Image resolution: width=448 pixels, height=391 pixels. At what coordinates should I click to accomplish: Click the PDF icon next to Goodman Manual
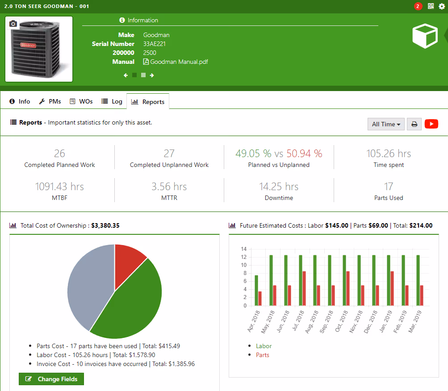click(x=146, y=62)
